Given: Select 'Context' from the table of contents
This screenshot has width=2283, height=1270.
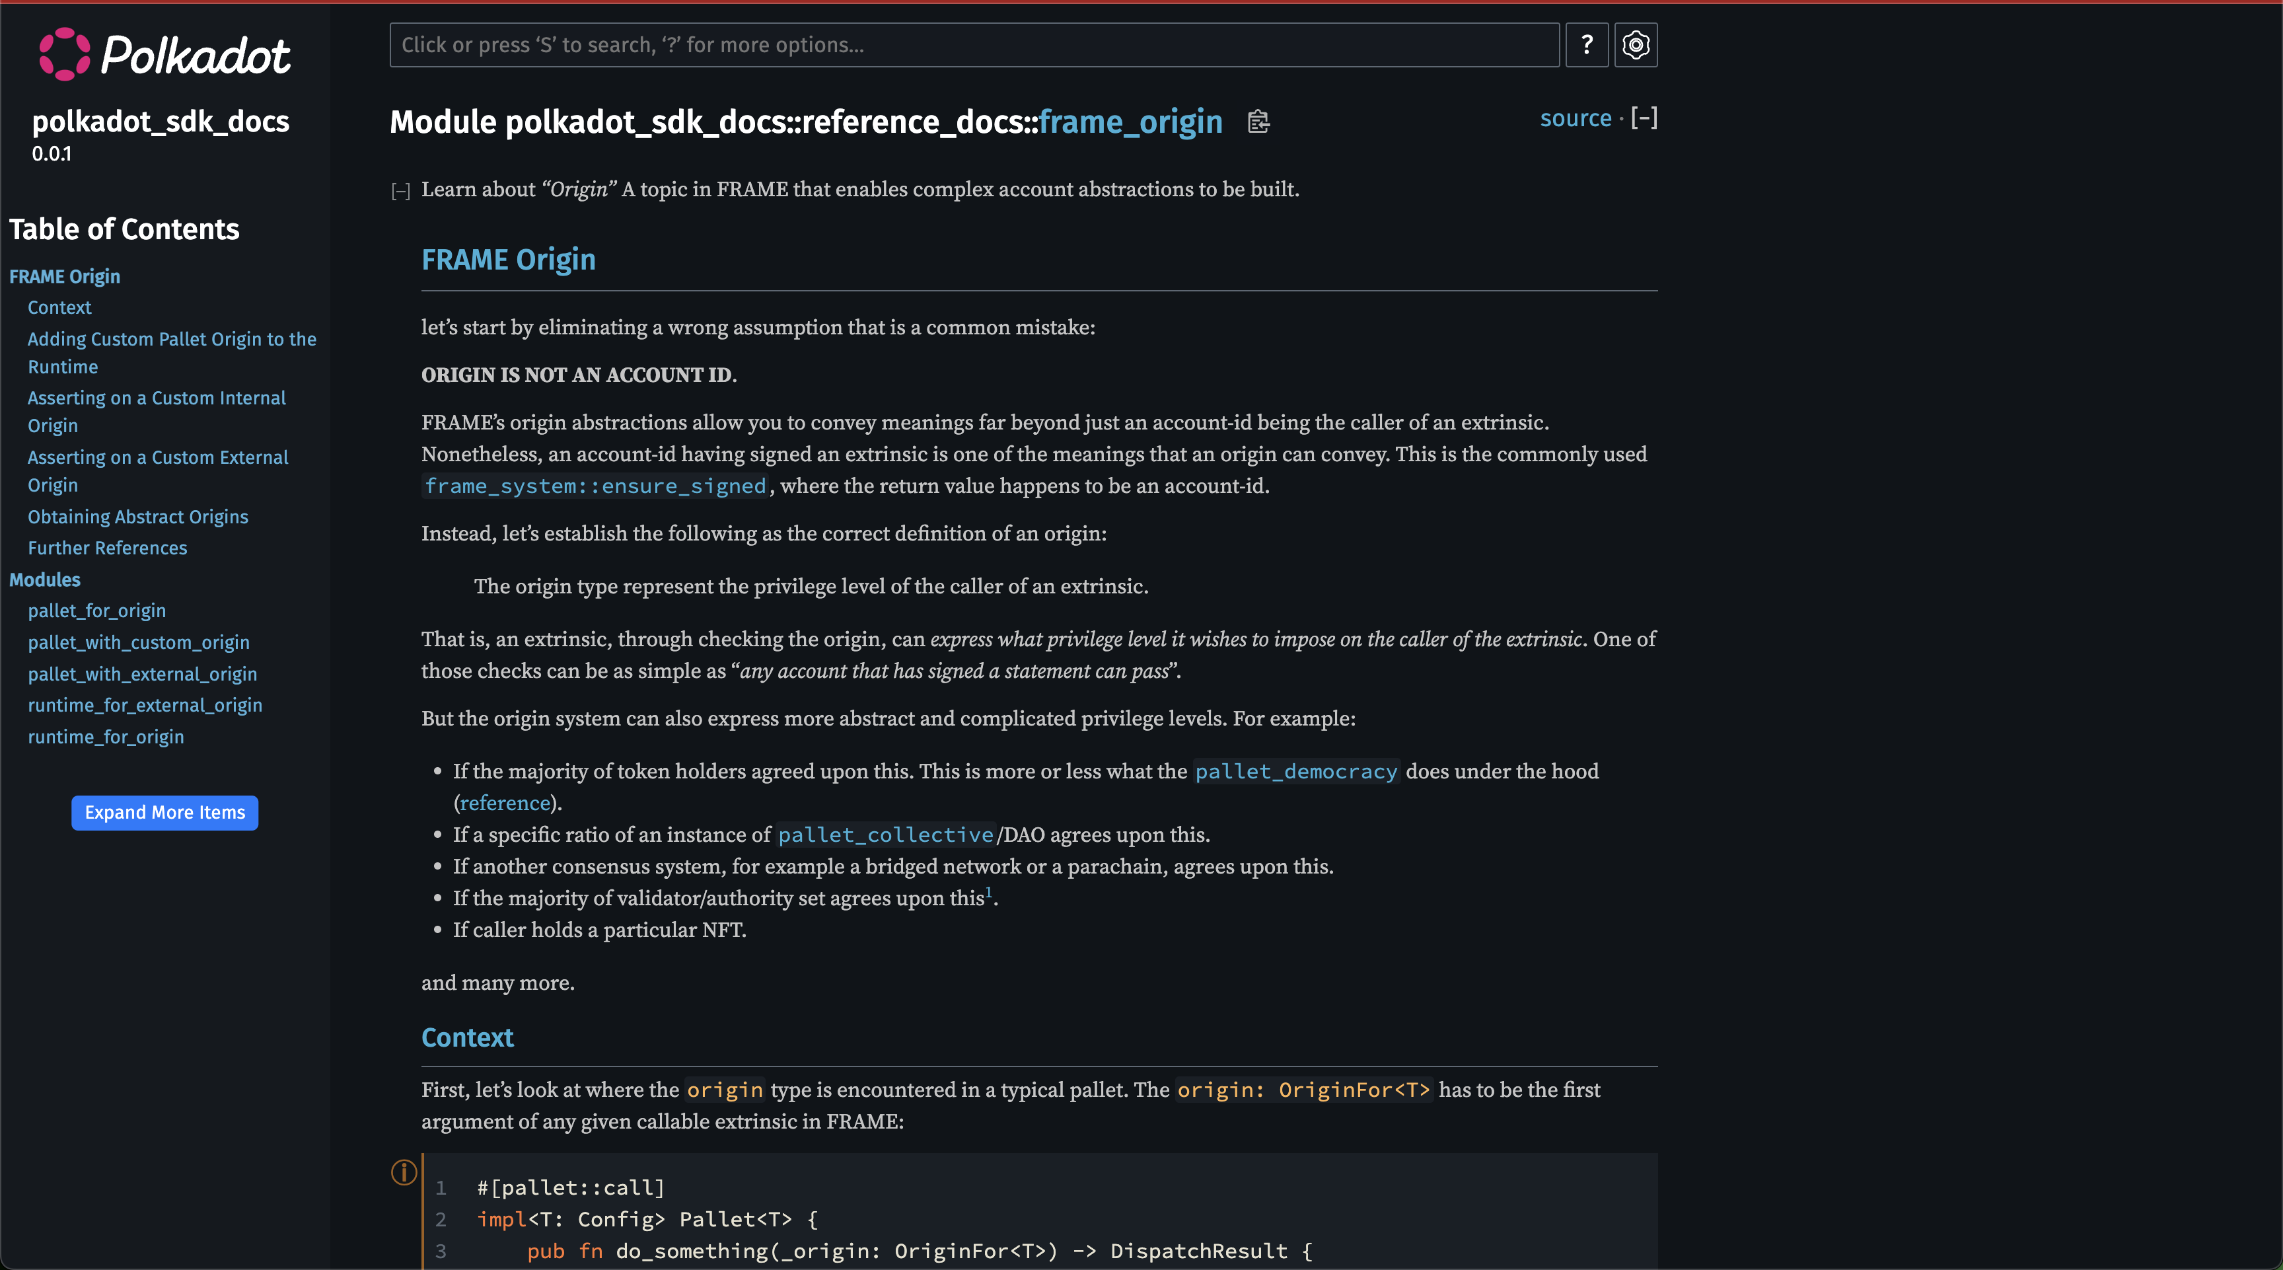Looking at the screenshot, I should [59, 307].
